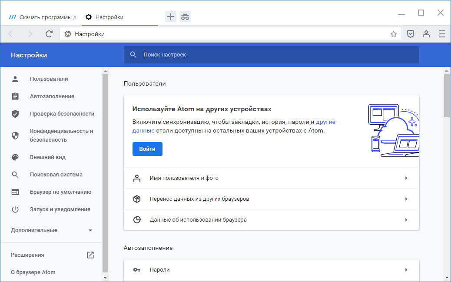Expand arrow of Перенос данных из других браузеров
451x282 pixels.
pyautogui.click(x=406, y=199)
